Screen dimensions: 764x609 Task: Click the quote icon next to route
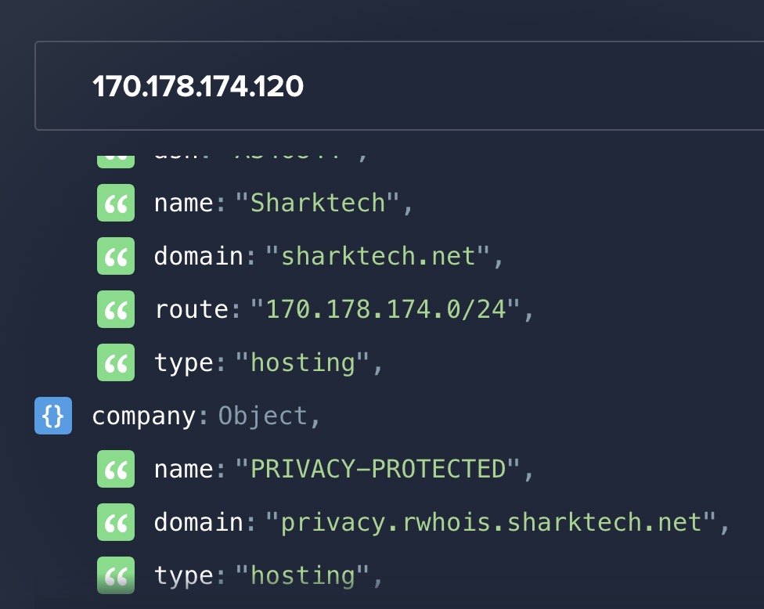116,310
